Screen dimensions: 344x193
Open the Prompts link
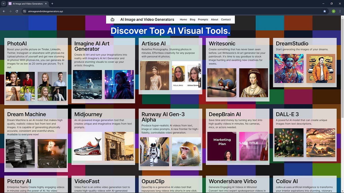coord(203,19)
